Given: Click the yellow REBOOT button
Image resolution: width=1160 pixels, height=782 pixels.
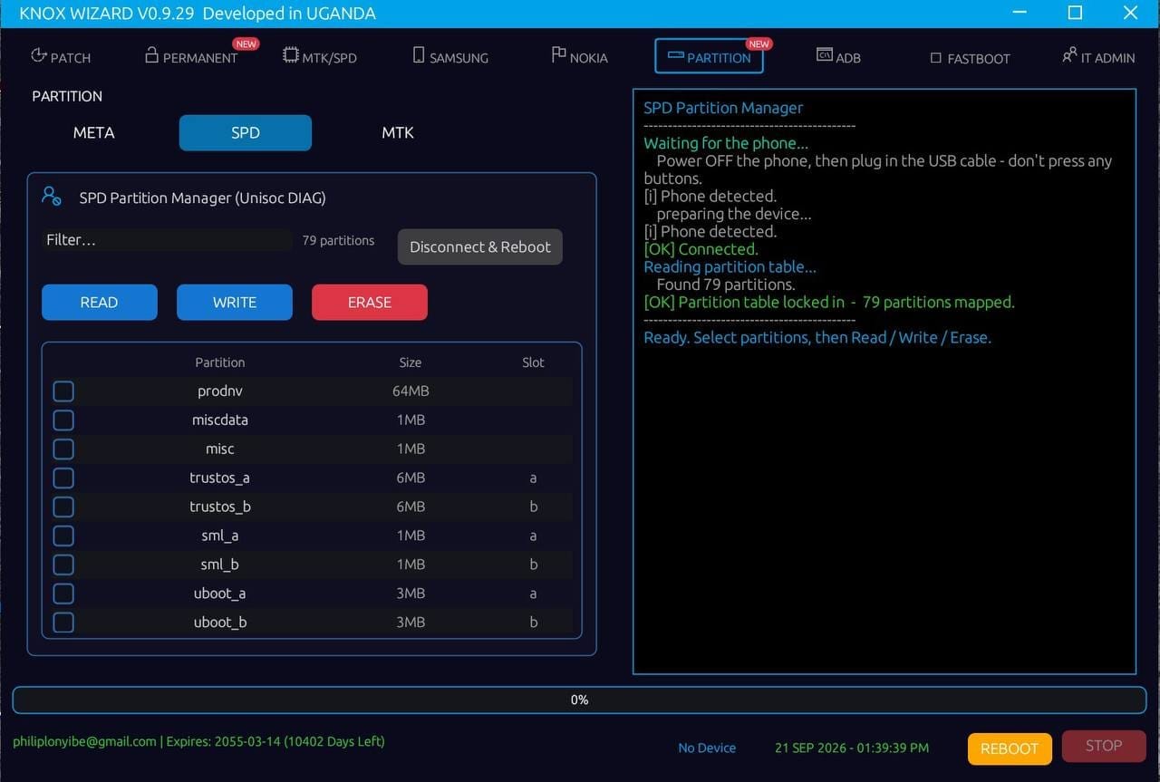Looking at the screenshot, I should pyautogui.click(x=1010, y=748).
